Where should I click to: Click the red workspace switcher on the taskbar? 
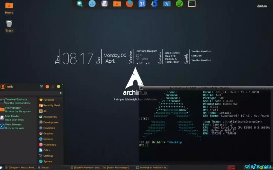(231, 167)
